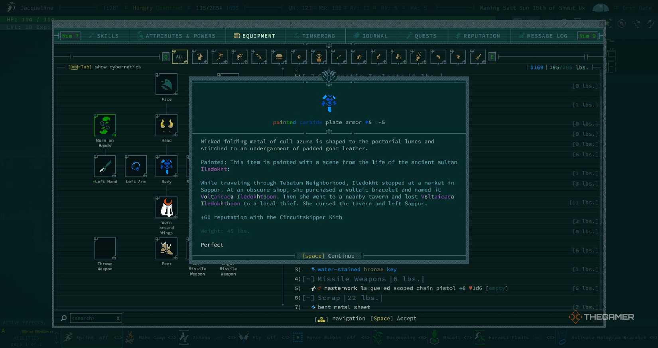
Task: Select the empty Thrown Weapon slot
Action: point(105,248)
